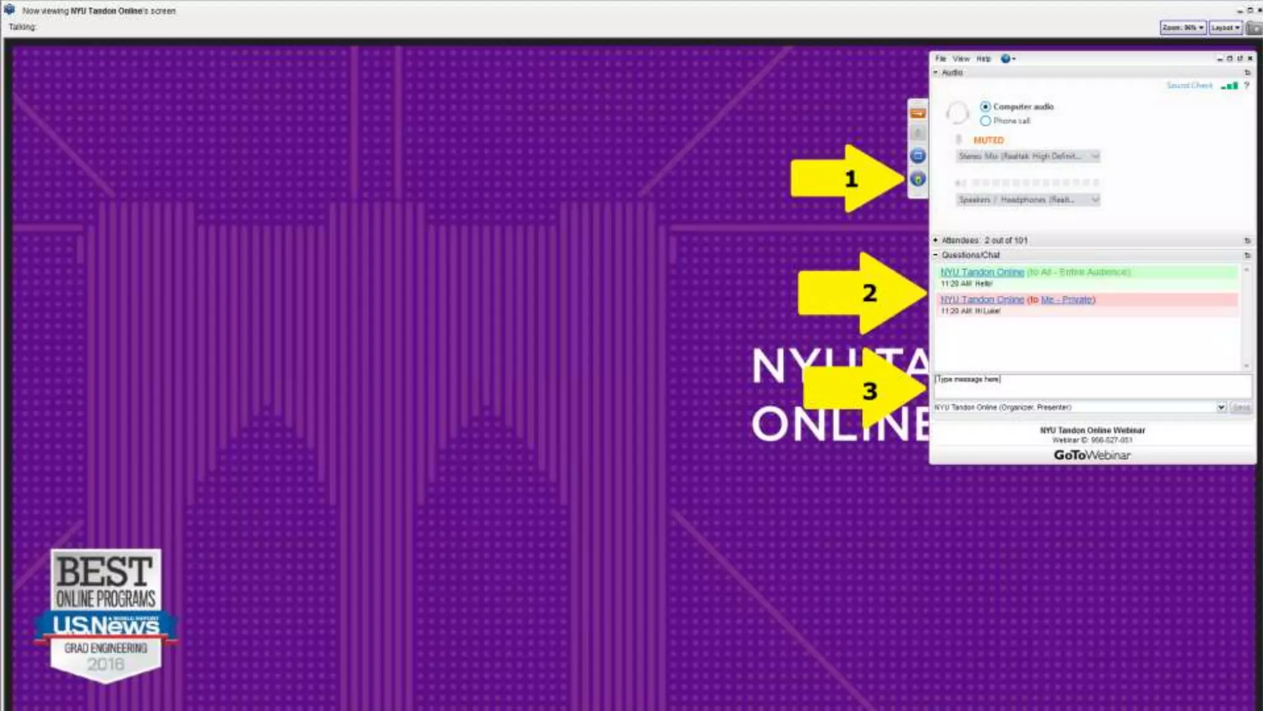Click the green raise-hand icon on grab tab
Image resolution: width=1263 pixels, height=711 pixels.
click(918, 179)
